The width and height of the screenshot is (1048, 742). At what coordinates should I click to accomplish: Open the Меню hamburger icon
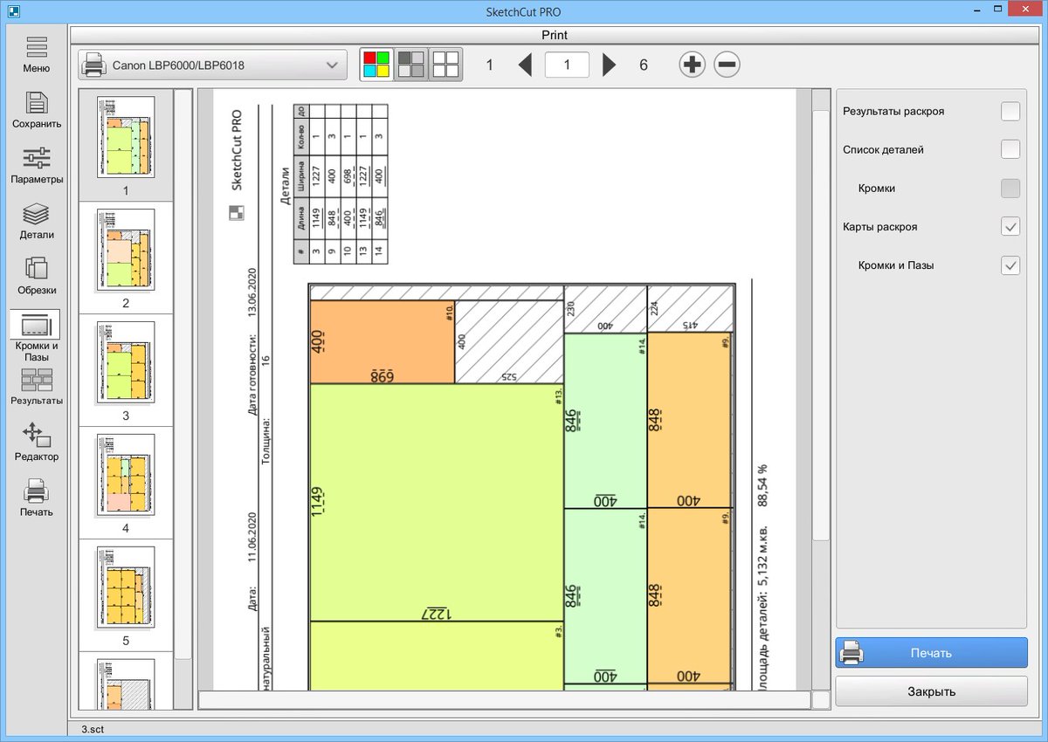(36, 47)
